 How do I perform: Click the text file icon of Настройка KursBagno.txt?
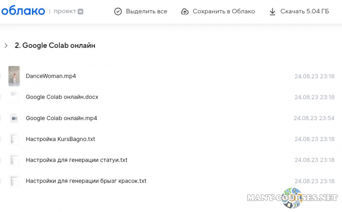(x=14, y=139)
